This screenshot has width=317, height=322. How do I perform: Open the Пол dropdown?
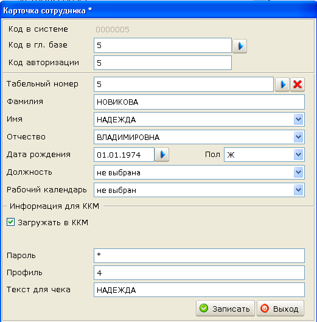click(x=298, y=155)
